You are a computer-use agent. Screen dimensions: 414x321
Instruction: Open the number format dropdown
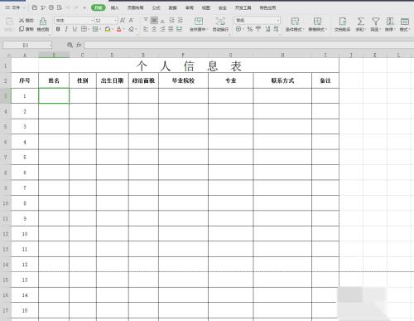point(278,21)
